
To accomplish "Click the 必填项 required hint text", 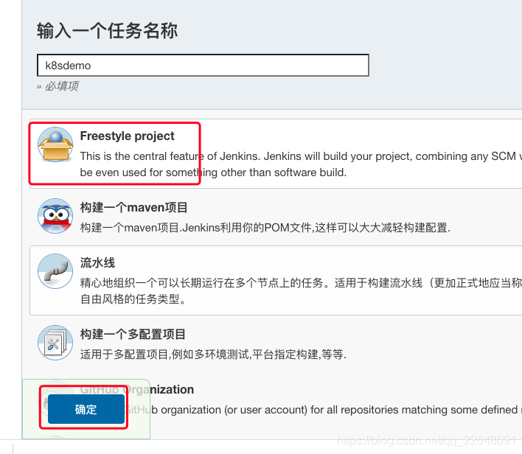I will [x=62, y=86].
